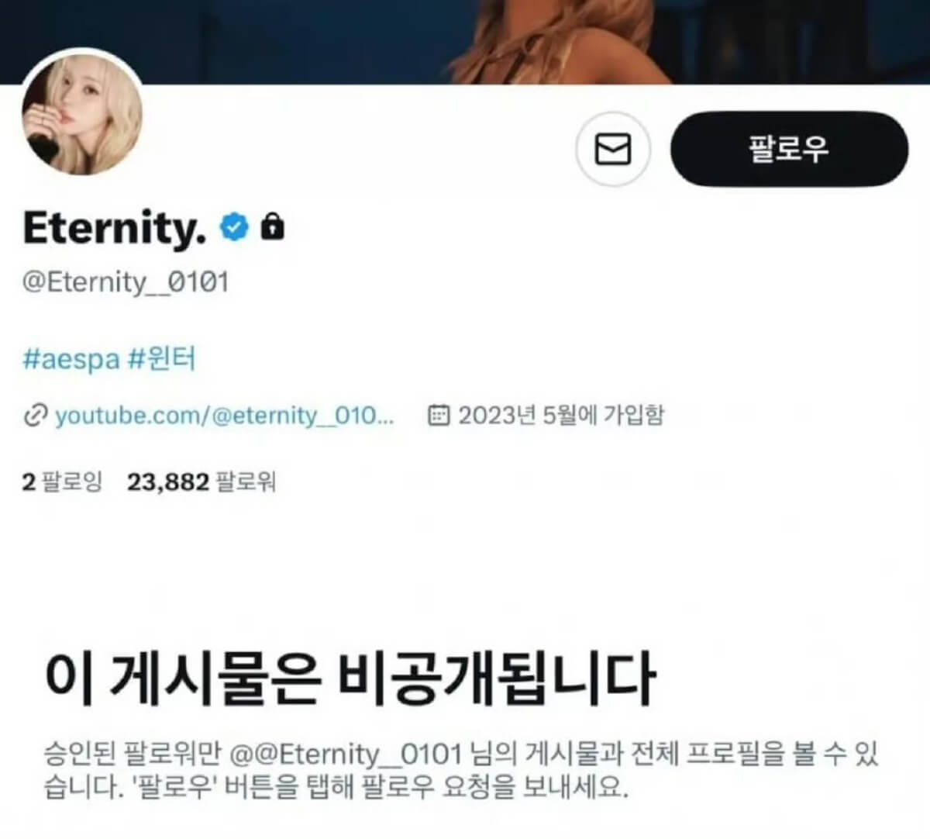Click the chain link icon beside YouTube URL
Image resolution: width=930 pixels, height=839 pixels.
click(x=36, y=416)
